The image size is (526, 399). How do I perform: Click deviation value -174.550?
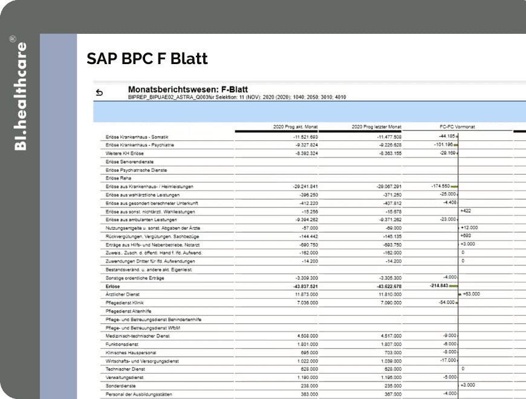click(x=441, y=186)
